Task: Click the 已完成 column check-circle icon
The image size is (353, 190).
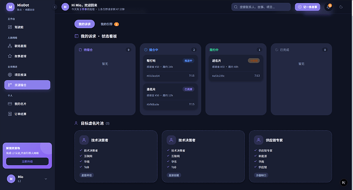Action: [277, 50]
